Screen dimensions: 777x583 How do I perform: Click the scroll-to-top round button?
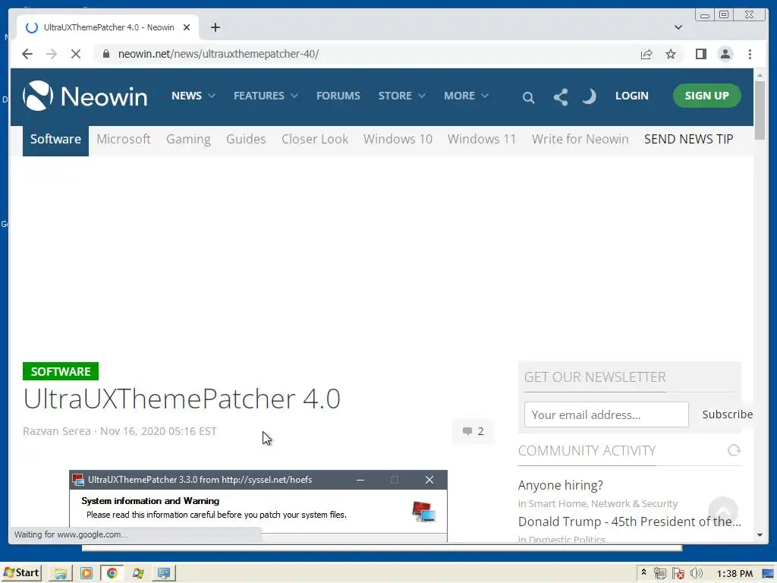pos(723,511)
